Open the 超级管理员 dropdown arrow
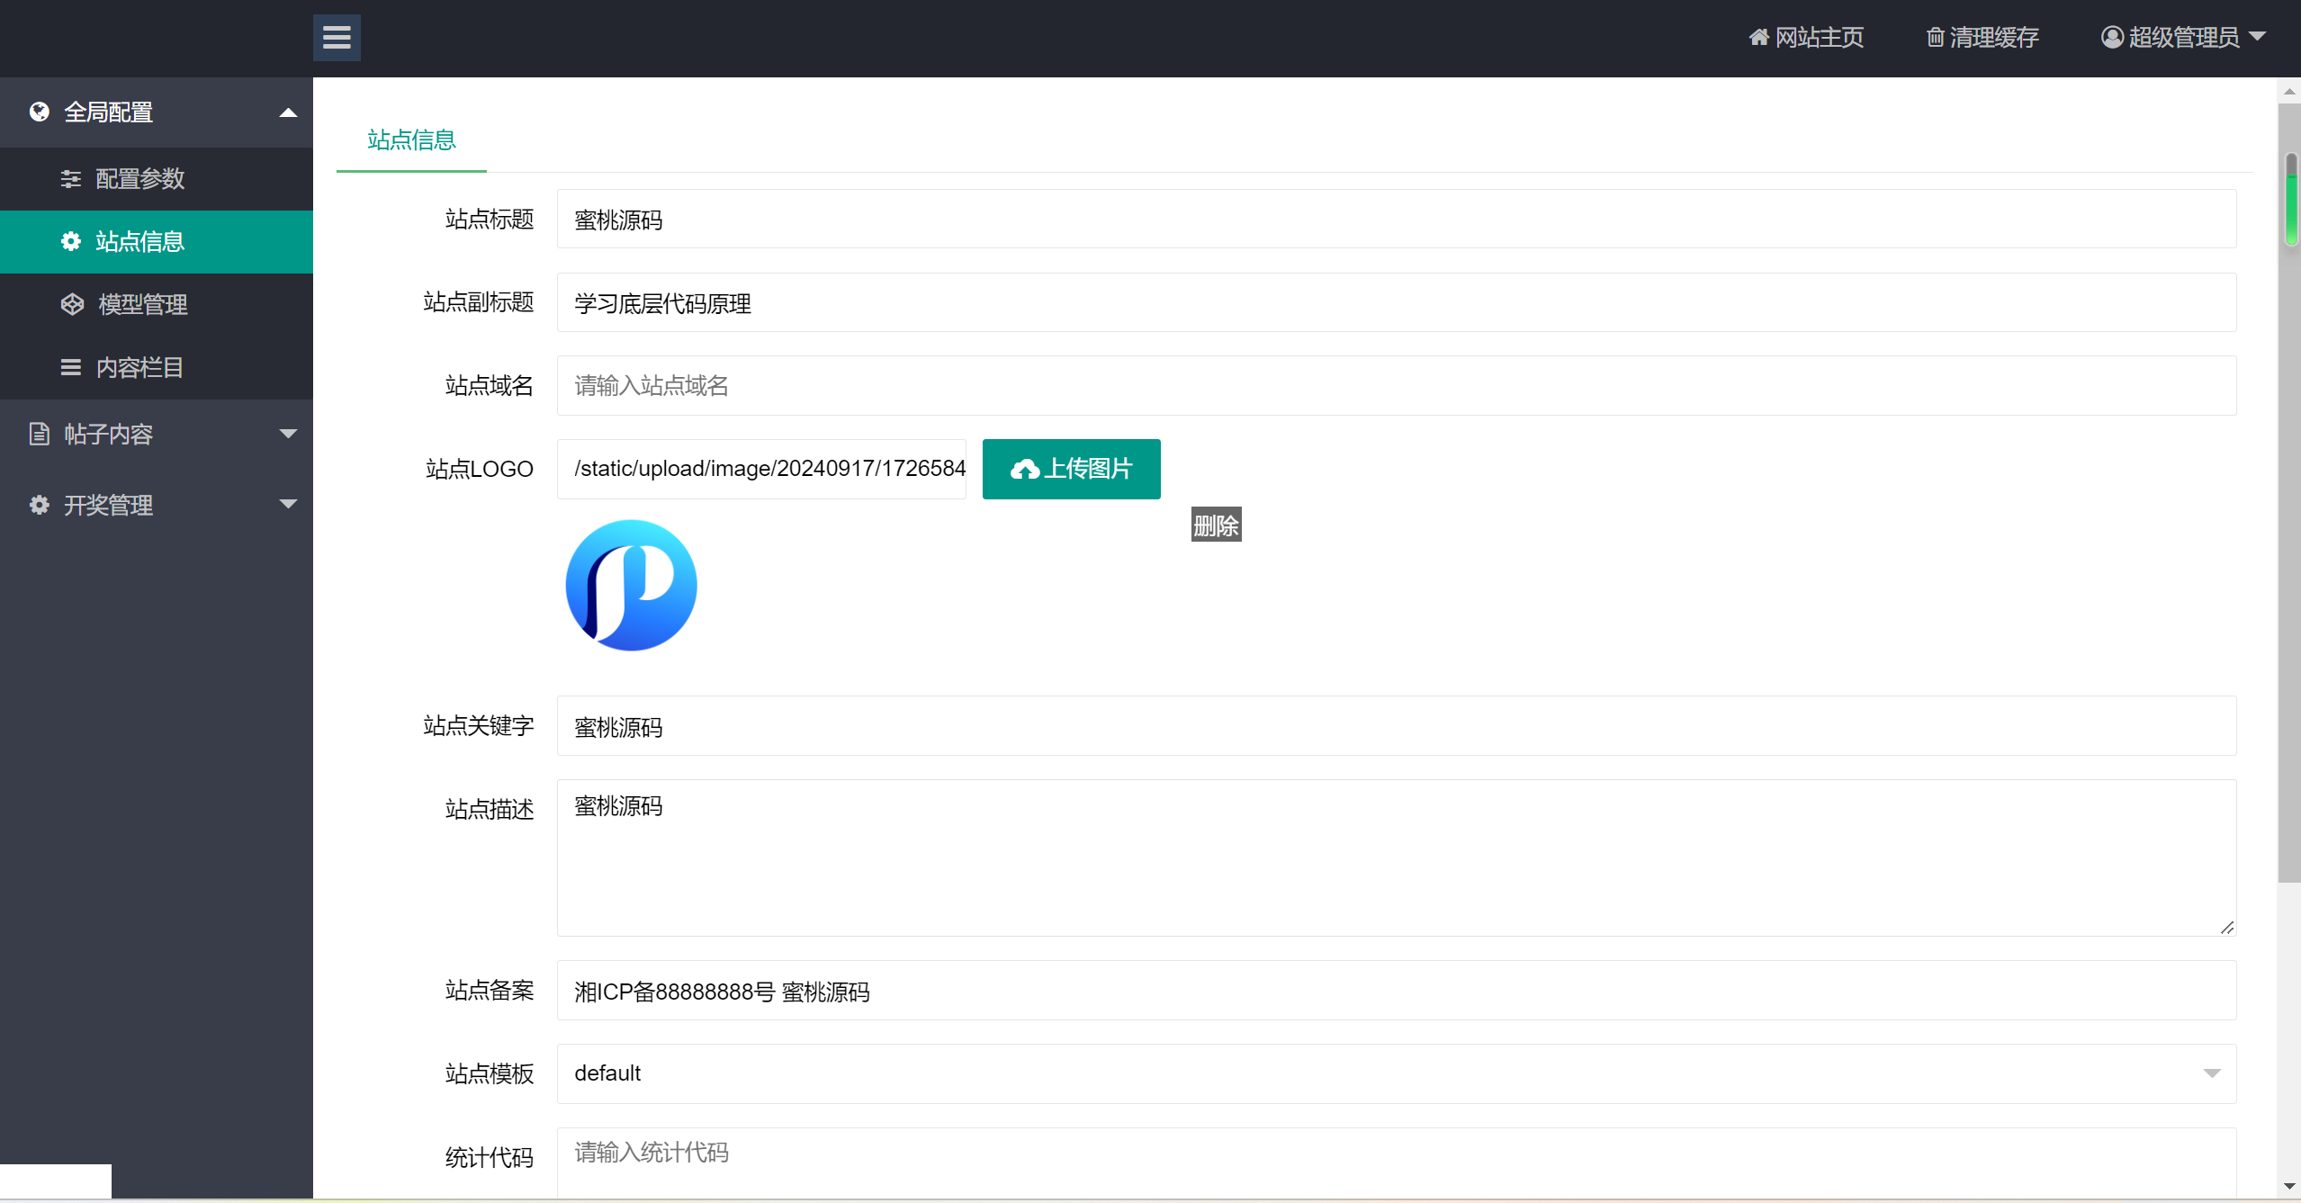2301x1203 pixels. 2257,37
